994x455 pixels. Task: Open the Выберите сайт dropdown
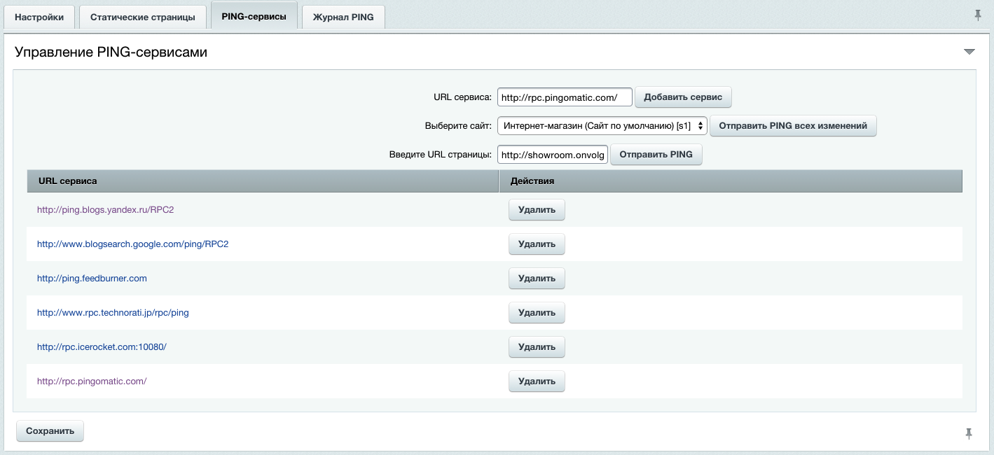[602, 126]
